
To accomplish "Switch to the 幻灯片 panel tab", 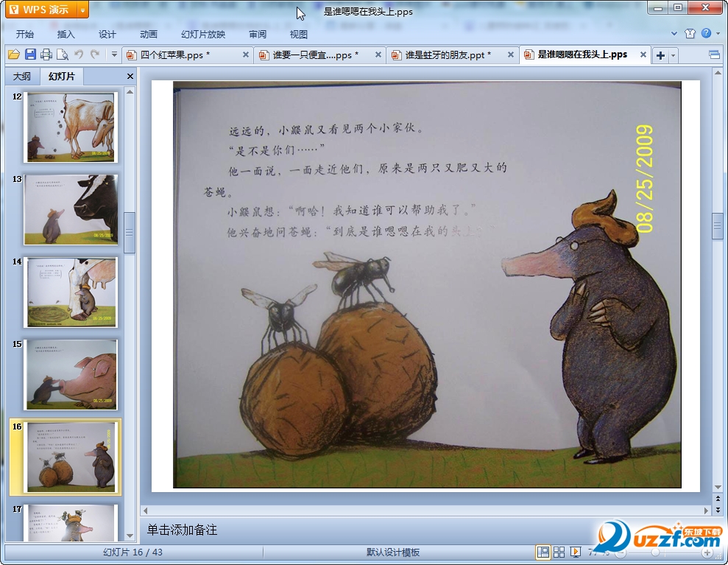I will (62, 76).
